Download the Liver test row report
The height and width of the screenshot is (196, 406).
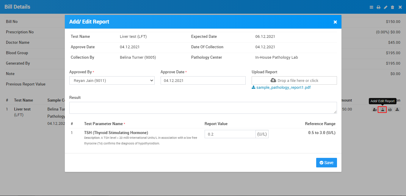pyautogui.click(x=397, y=110)
